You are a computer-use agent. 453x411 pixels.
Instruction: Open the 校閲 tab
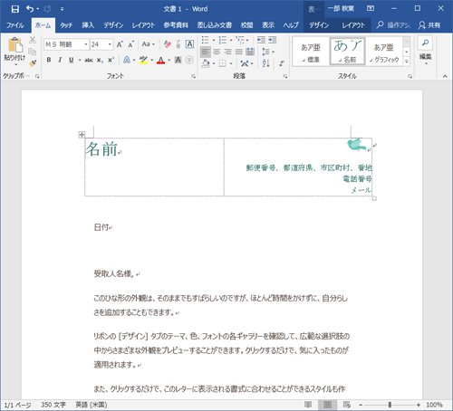[x=246, y=25]
